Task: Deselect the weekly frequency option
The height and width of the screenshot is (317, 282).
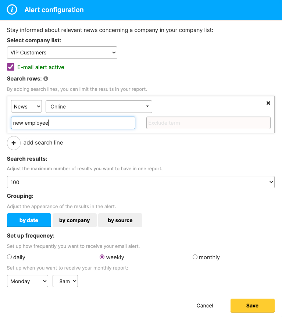Action: pos(102,257)
